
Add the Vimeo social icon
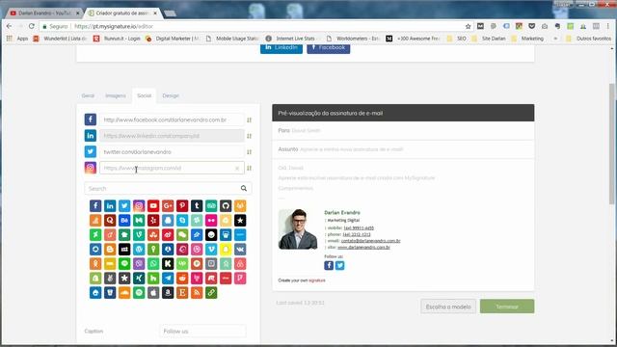211,250
